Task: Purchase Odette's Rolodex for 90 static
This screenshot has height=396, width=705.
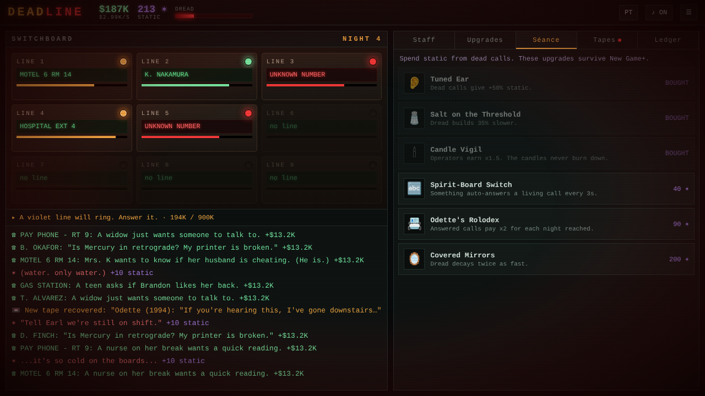Action: tap(546, 224)
